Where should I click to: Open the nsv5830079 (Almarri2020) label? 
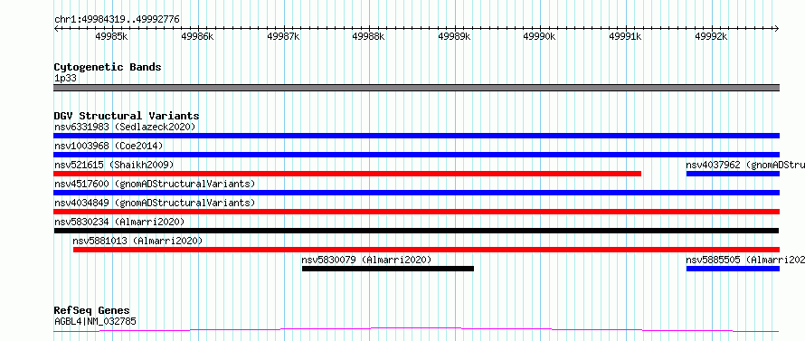(x=366, y=260)
